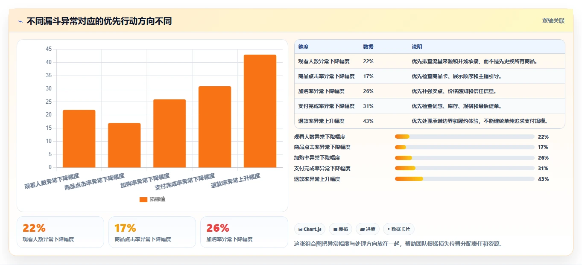Toggle the 指标值 legend swatch
The width and height of the screenshot is (582, 265).
pos(143,199)
